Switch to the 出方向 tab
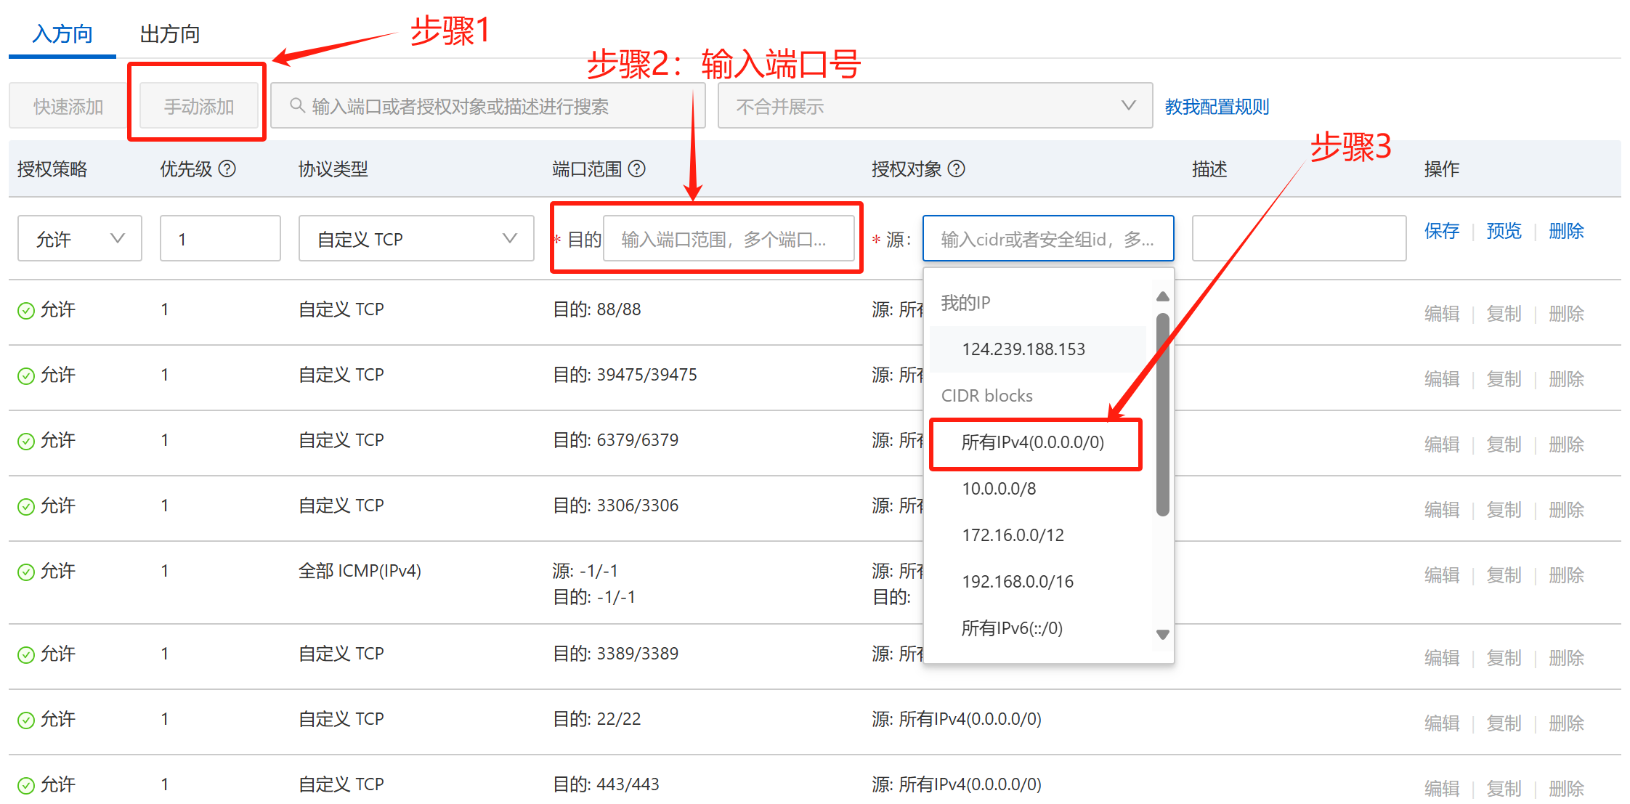The image size is (1630, 804). (x=169, y=34)
